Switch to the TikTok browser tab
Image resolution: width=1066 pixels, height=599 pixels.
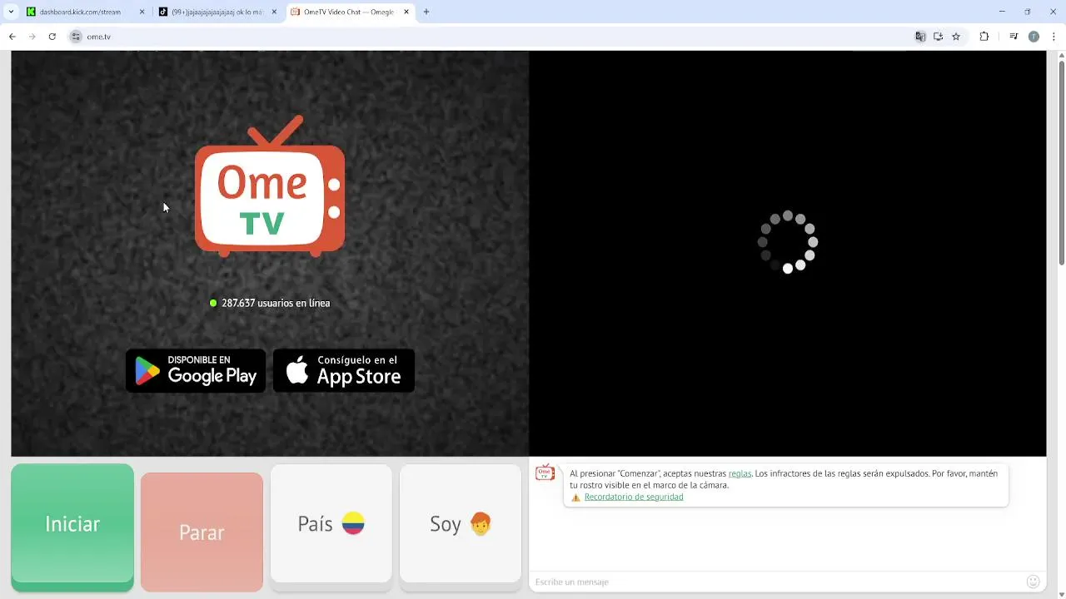218,12
